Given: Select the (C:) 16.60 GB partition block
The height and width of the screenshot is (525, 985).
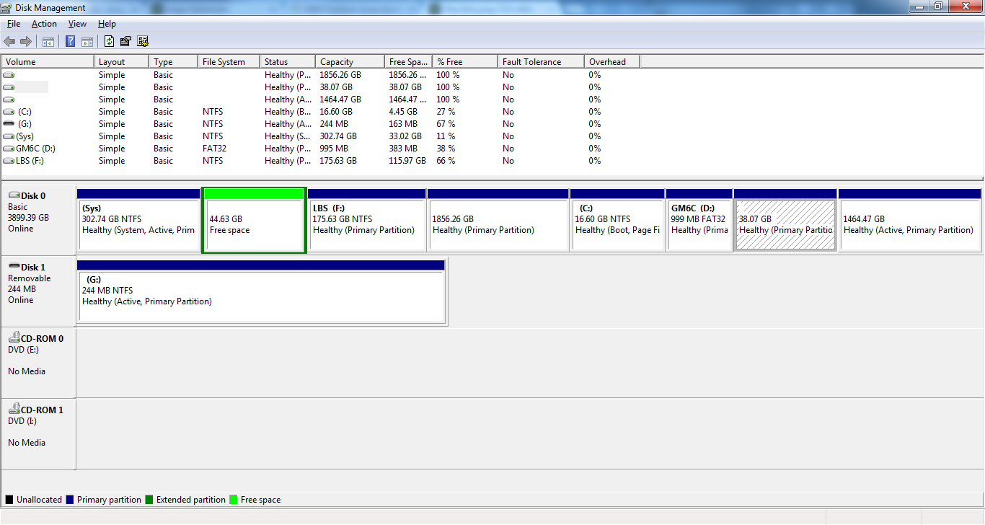Looking at the screenshot, I should (617, 220).
